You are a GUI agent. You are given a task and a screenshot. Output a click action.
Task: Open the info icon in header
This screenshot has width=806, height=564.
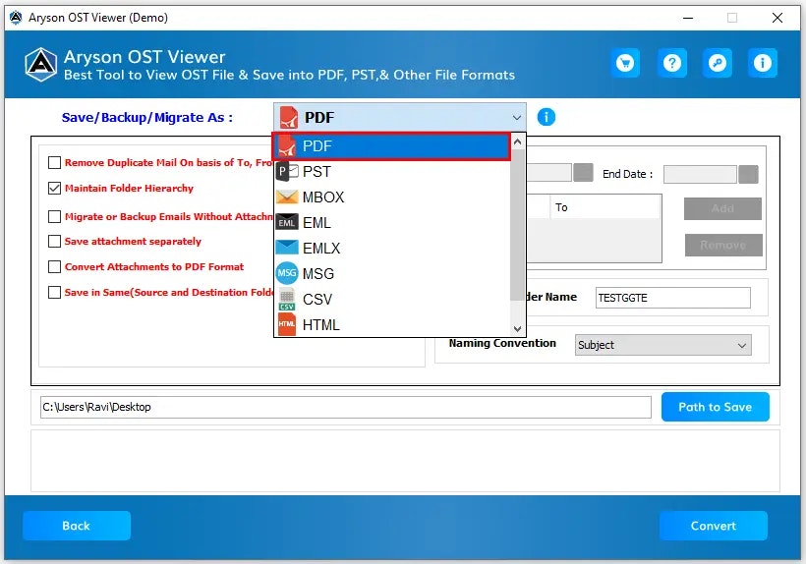(763, 63)
